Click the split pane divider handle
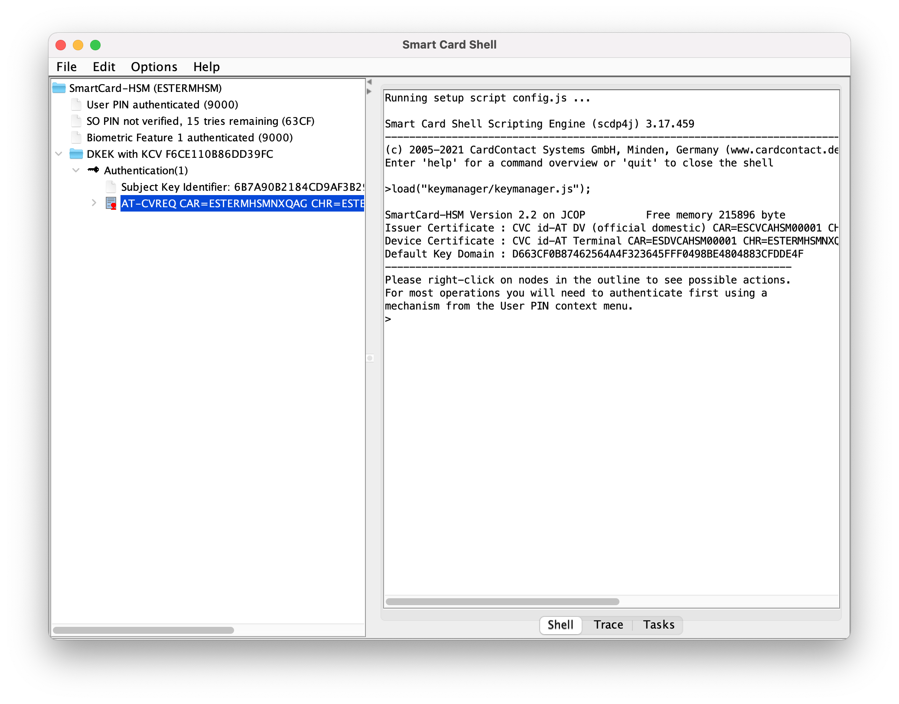Viewport: 899px width, 704px height. pos(370,358)
